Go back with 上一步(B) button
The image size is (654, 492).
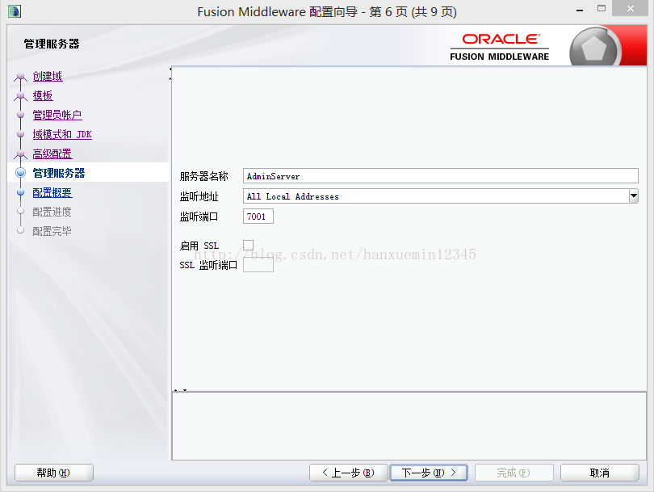click(348, 473)
